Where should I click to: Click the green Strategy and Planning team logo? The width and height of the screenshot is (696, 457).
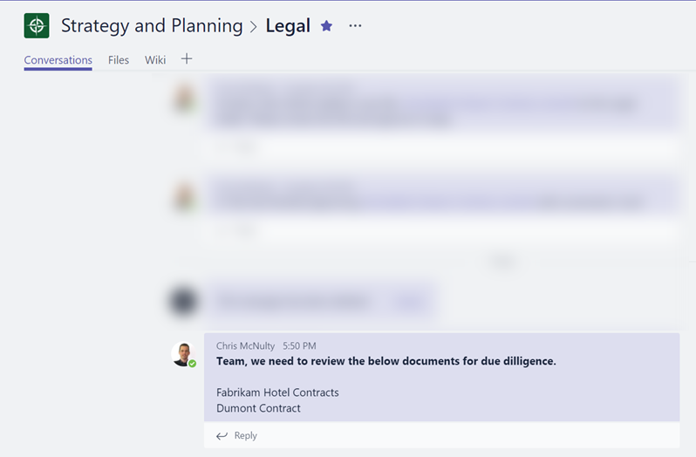[x=37, y=26]
